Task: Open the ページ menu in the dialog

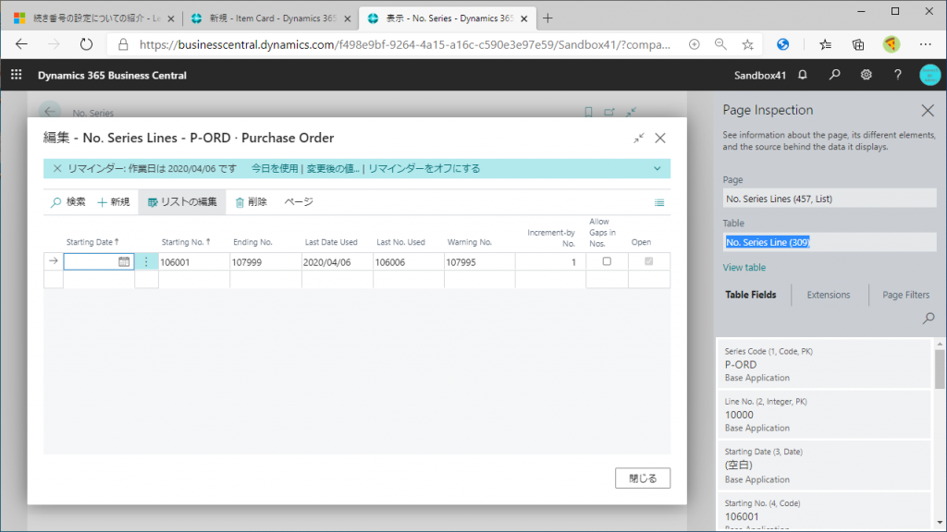Action: [x=299, y=202]
